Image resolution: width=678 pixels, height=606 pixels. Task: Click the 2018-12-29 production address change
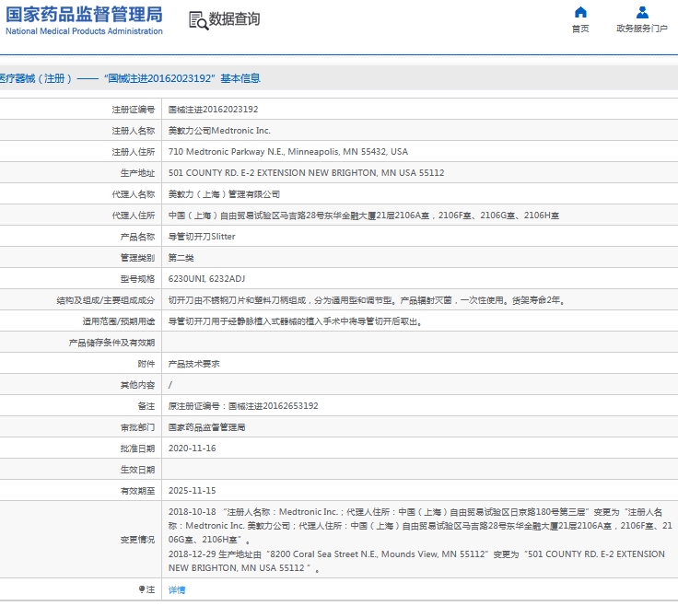[416, 561]
